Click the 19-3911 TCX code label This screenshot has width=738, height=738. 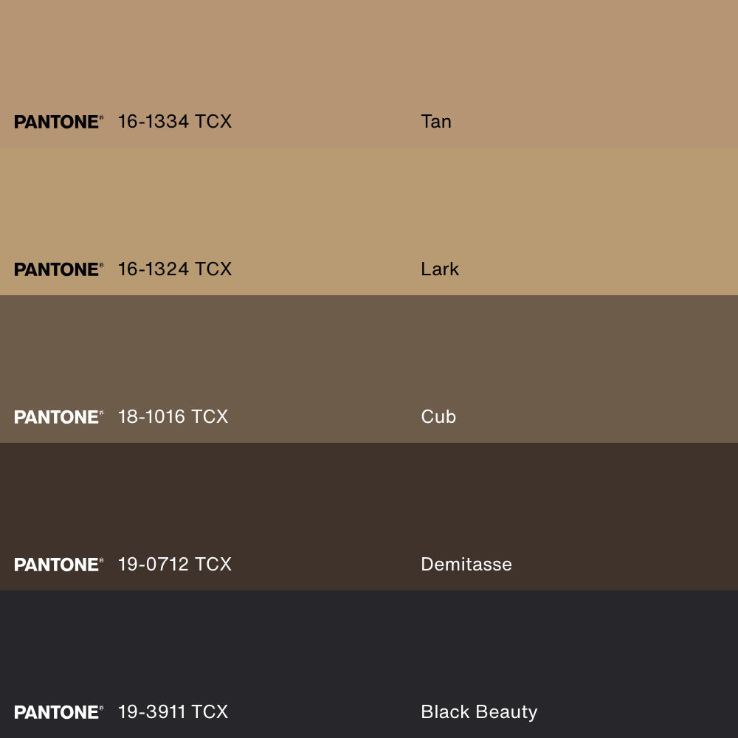173,712
